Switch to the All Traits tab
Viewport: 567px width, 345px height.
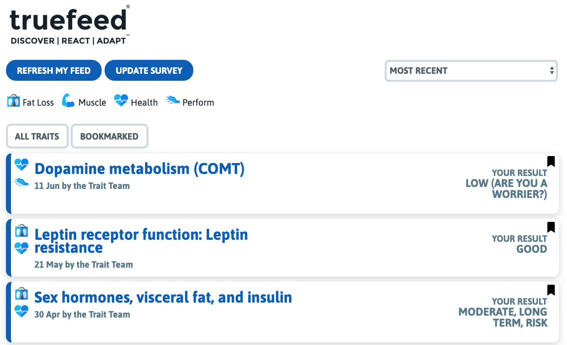pyautogui.click(x=37, y=136)
